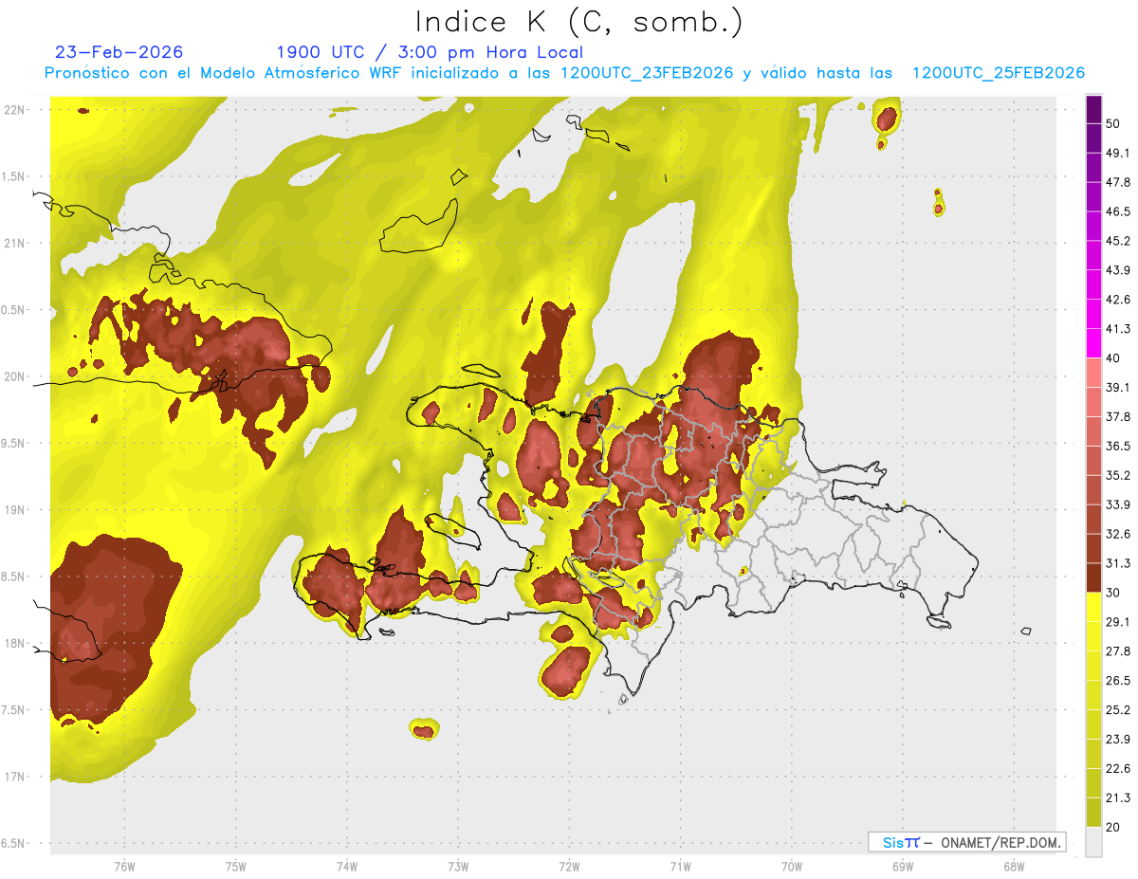
Task: Click the "73W" longitude label
Action: [x=458, y=867]
